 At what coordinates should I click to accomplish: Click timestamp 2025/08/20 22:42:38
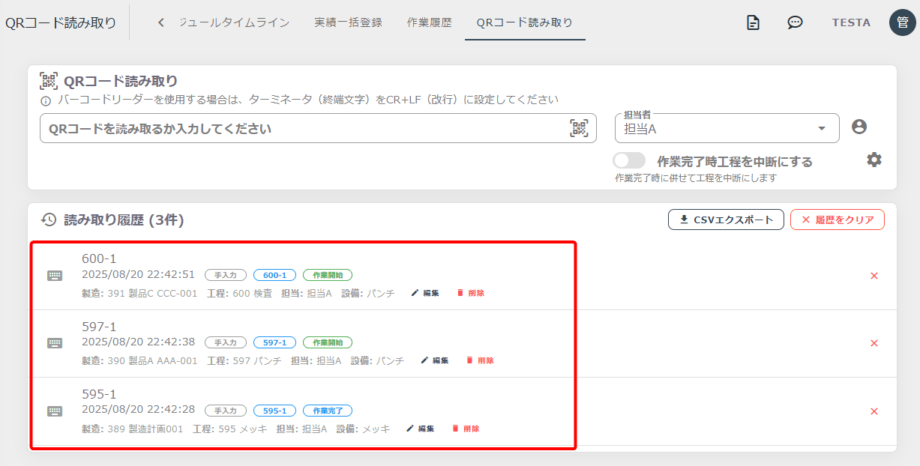(x=139, y=342)
